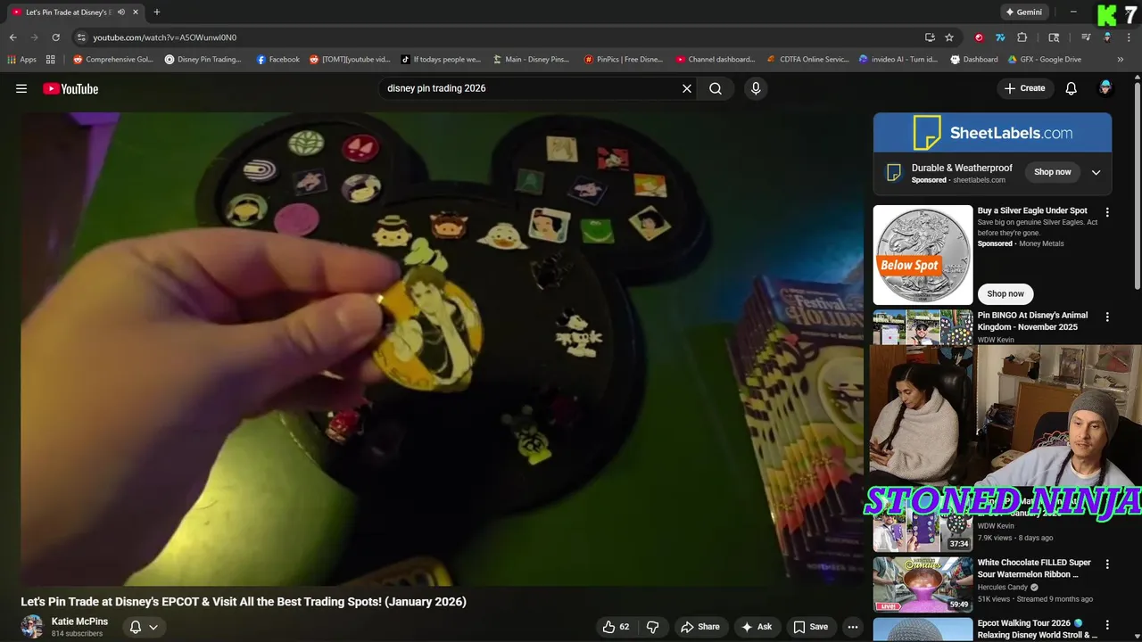This screenshot has height=642, width=1142.
Task: Open the GFX - Google Drive bookmark
Action: pos(1044,60)
